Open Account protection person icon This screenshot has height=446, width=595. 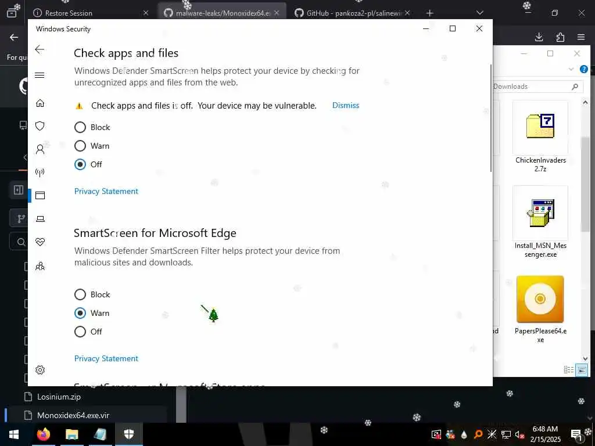tap(40, 149)
